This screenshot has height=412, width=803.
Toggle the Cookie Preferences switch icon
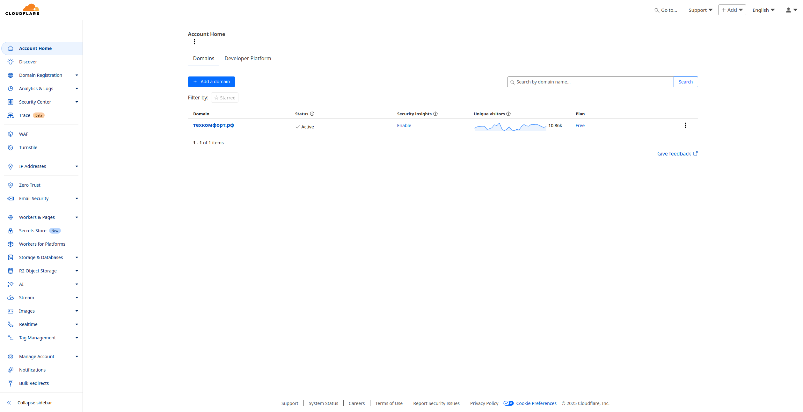[x=508, y=403]
